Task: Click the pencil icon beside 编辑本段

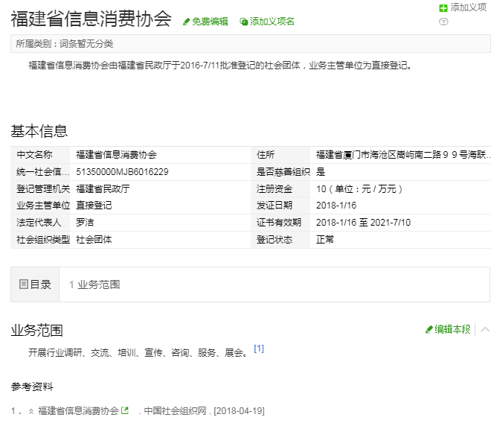Action: tap(429, 330)
